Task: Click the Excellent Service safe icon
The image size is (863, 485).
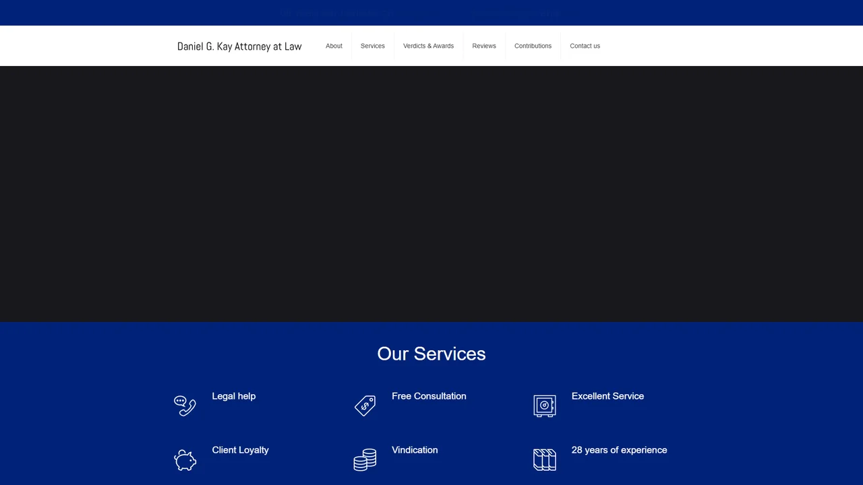Action: (545, 406)
